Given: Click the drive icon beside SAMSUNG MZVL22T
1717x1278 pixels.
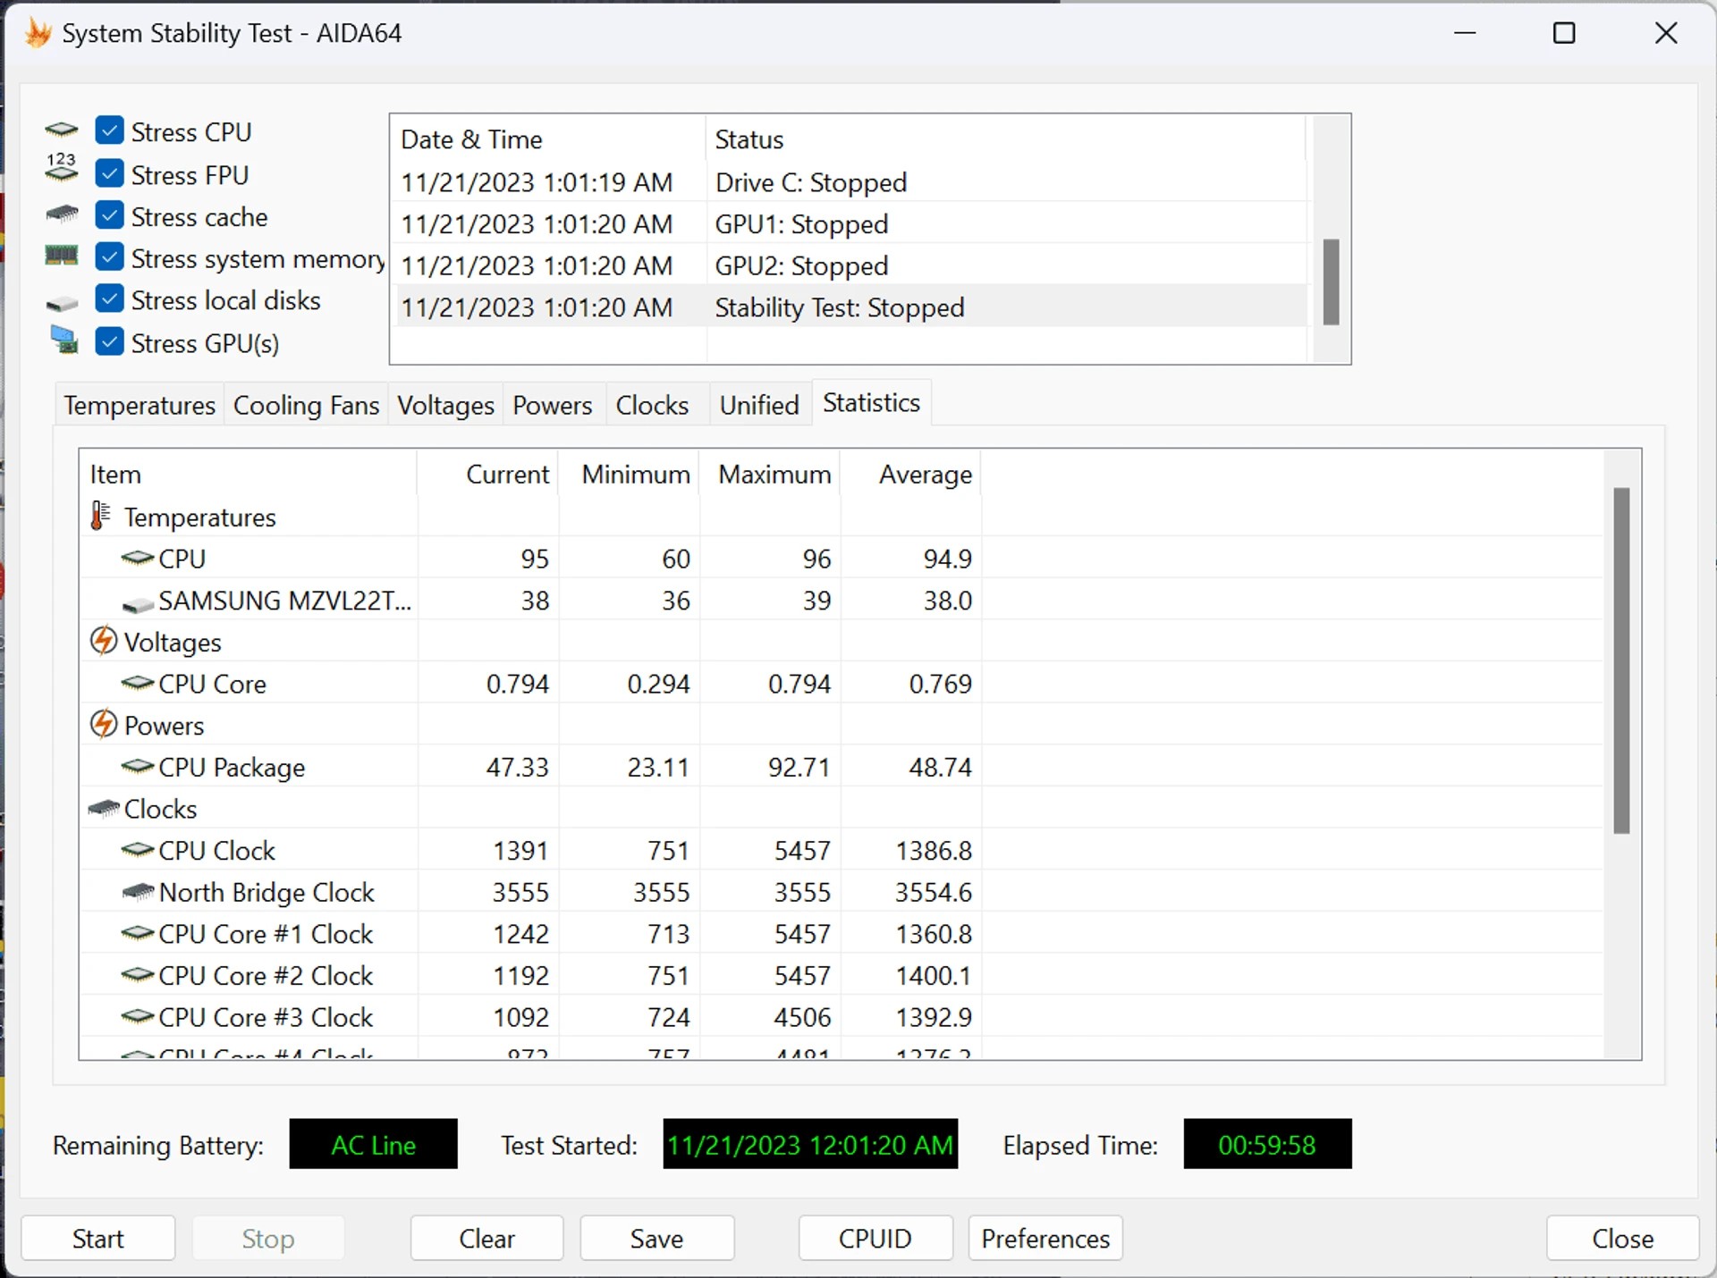Looking at the screenshot, I should (138, 604).
